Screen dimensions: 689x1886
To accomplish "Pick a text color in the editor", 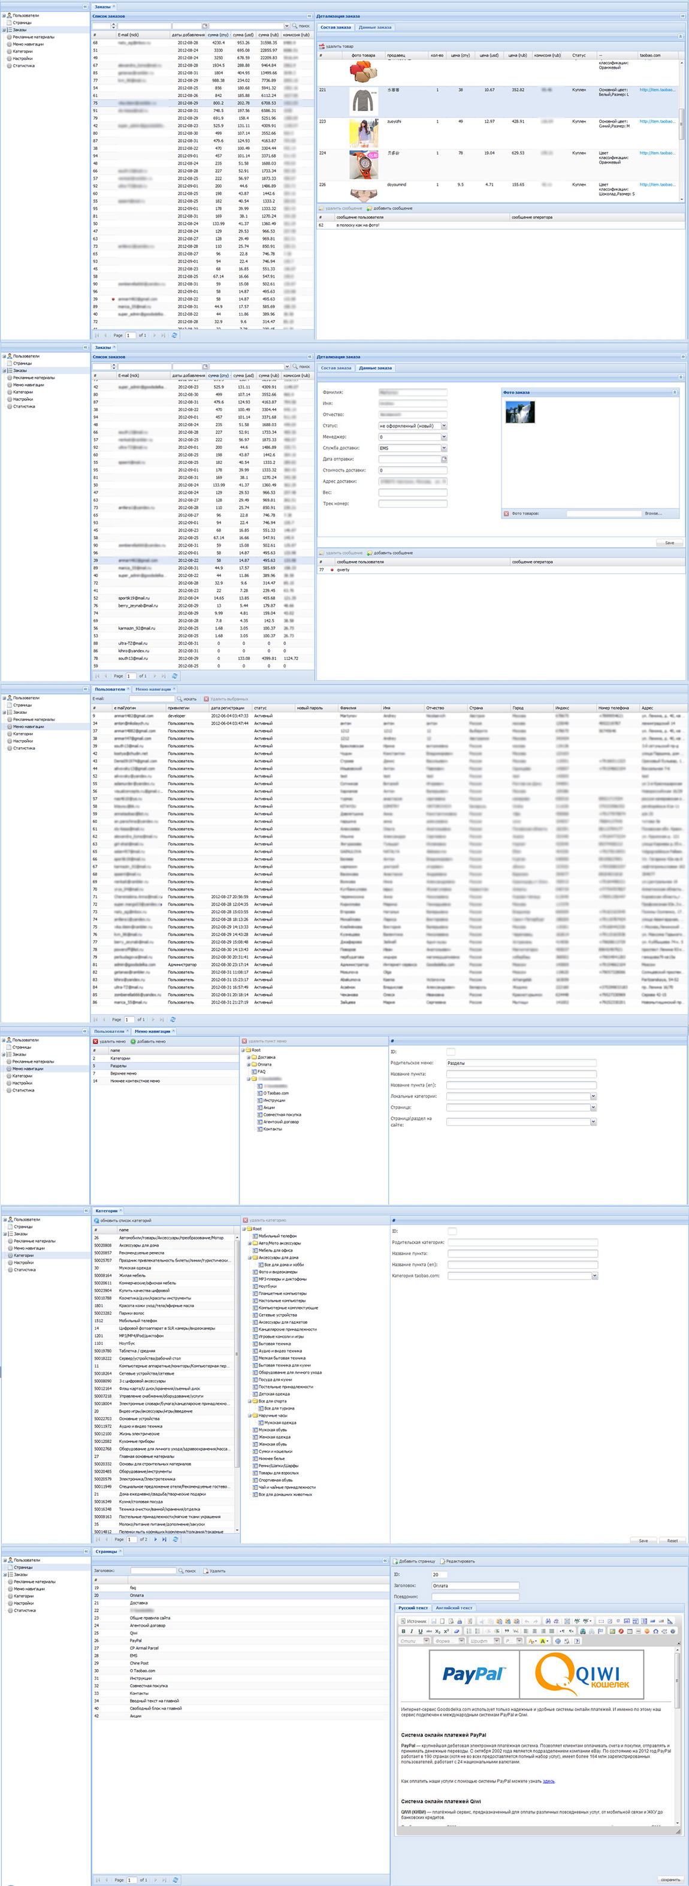I will 533,1641.
